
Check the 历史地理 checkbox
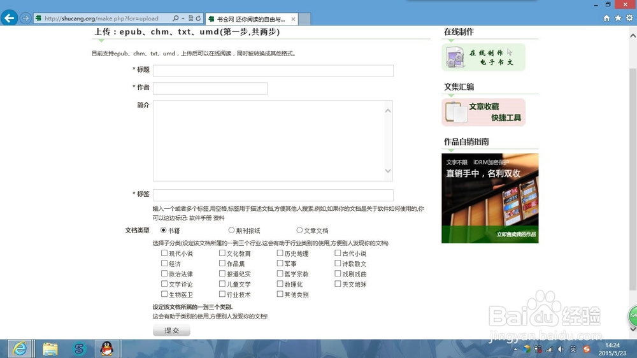[x=280, y=253]
